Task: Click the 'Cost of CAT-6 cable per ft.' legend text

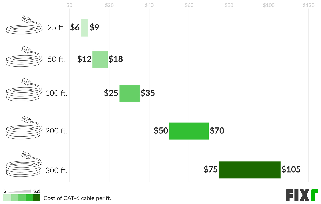Action: click(x=77, y=198)
